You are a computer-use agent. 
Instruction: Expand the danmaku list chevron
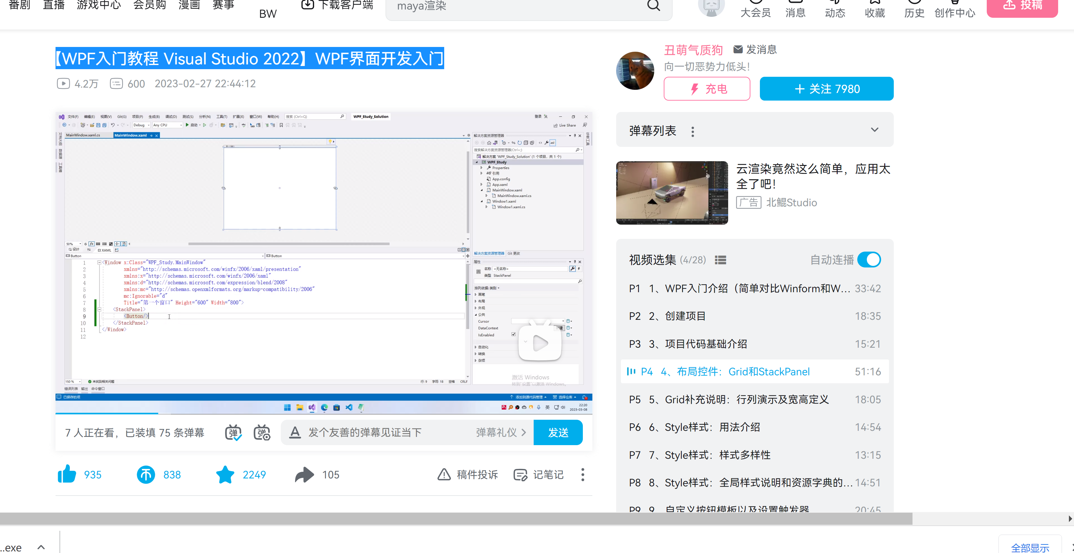click(x=874, y=130)
